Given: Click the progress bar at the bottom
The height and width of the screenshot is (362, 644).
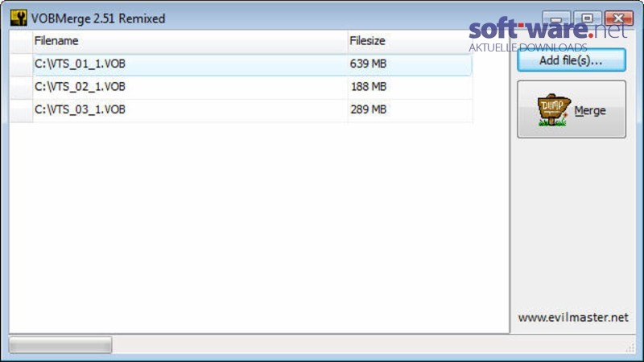Looking at the screenshot, I should [x=60, y=345].
